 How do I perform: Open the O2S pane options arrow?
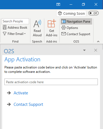(84, 50)
